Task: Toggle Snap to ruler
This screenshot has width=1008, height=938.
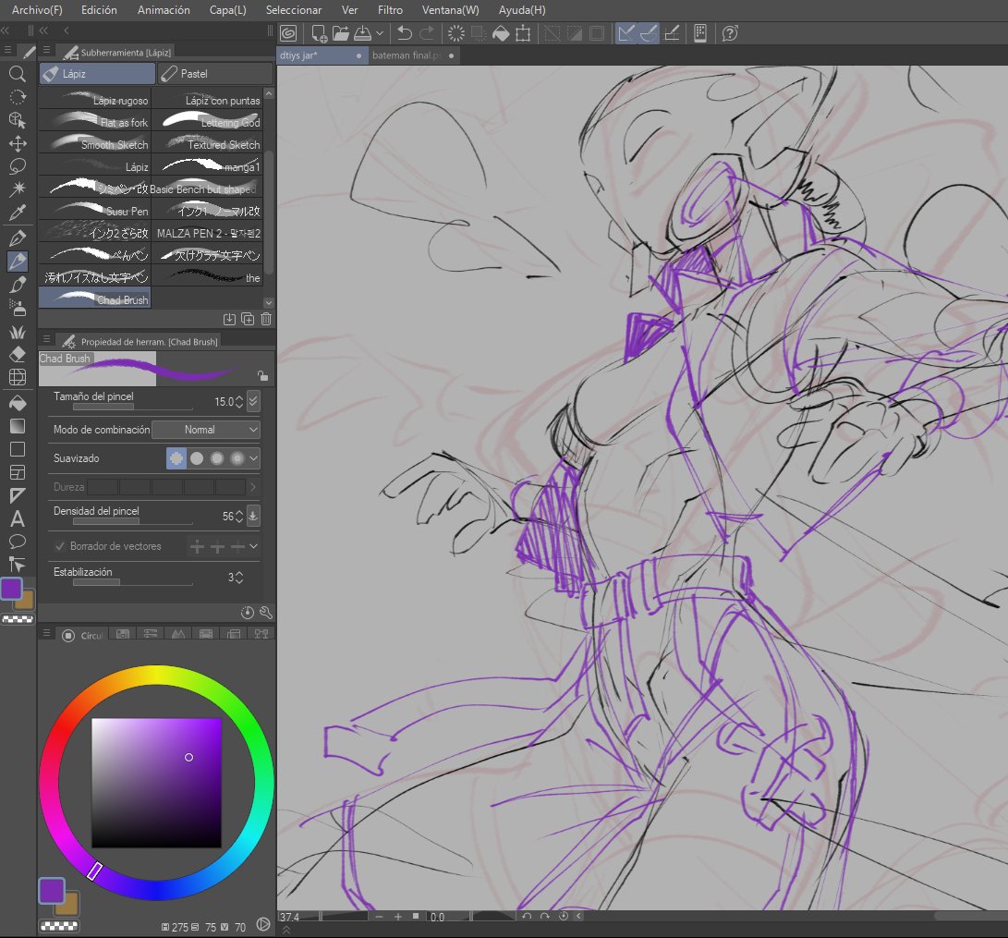Action: tap(625, 33)
